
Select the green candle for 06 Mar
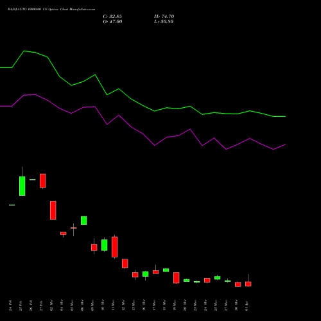tap(84, 220)
